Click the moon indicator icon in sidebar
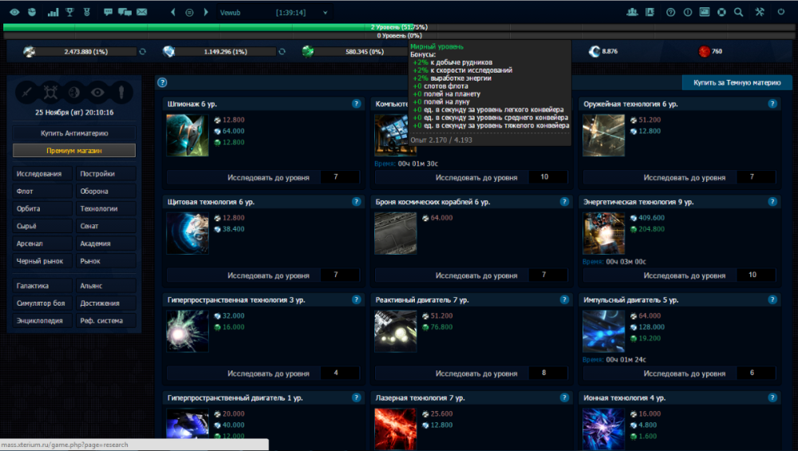Screen dimensions: 798x451 coord(74,92)
